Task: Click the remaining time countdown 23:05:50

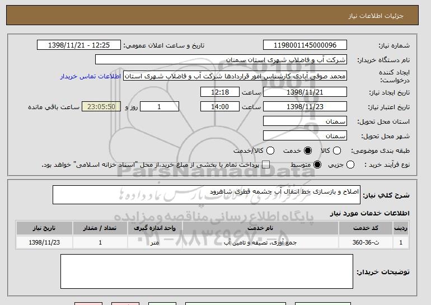Action: point(101,107)
